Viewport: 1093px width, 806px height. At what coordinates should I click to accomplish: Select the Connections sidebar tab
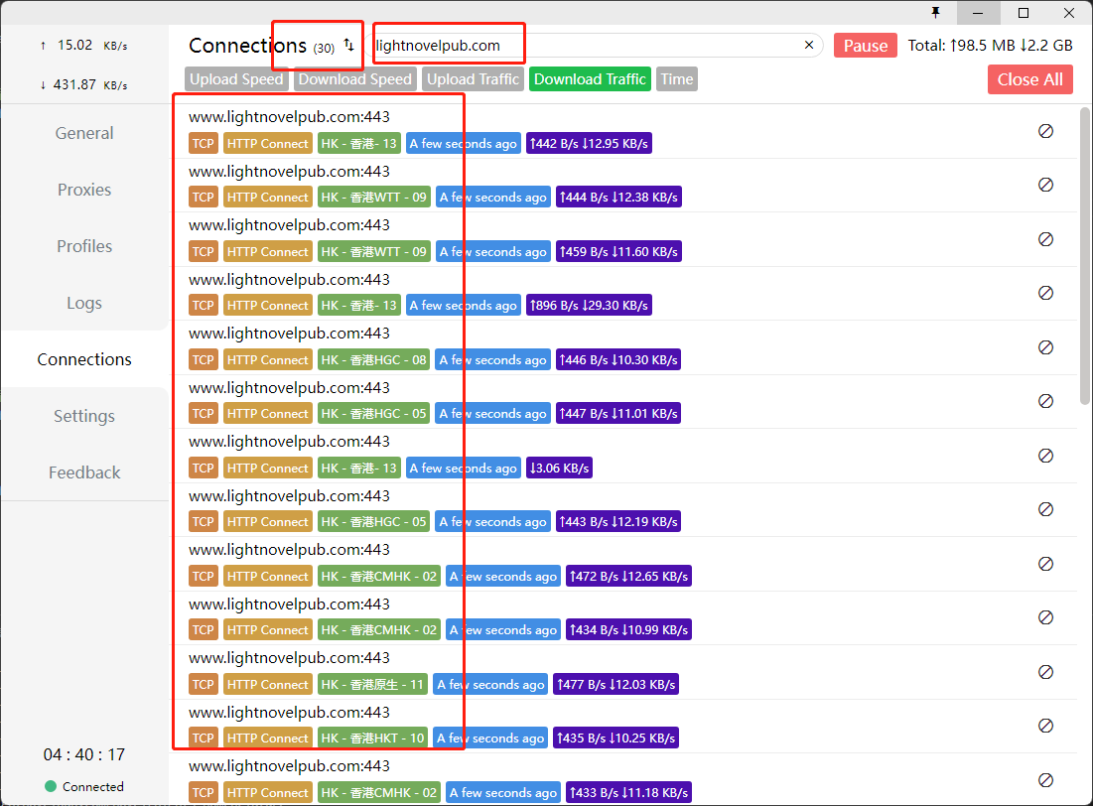[x=84, y=359]
